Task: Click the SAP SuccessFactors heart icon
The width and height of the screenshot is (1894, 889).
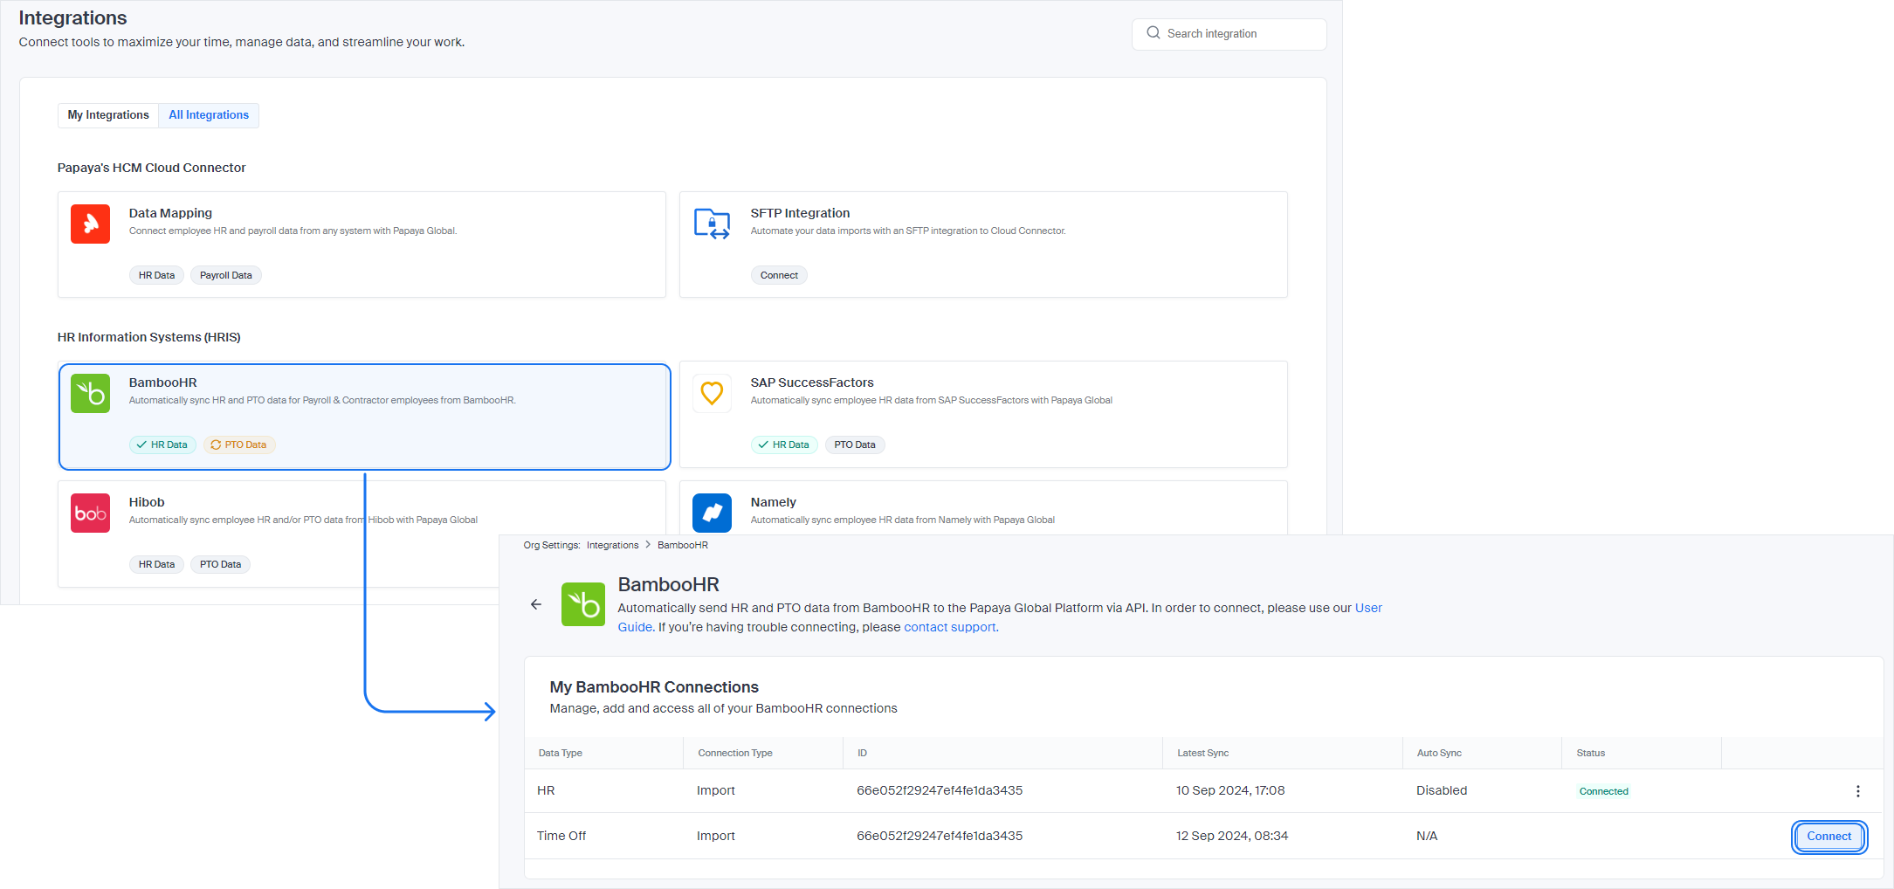Action: [712, 394]
